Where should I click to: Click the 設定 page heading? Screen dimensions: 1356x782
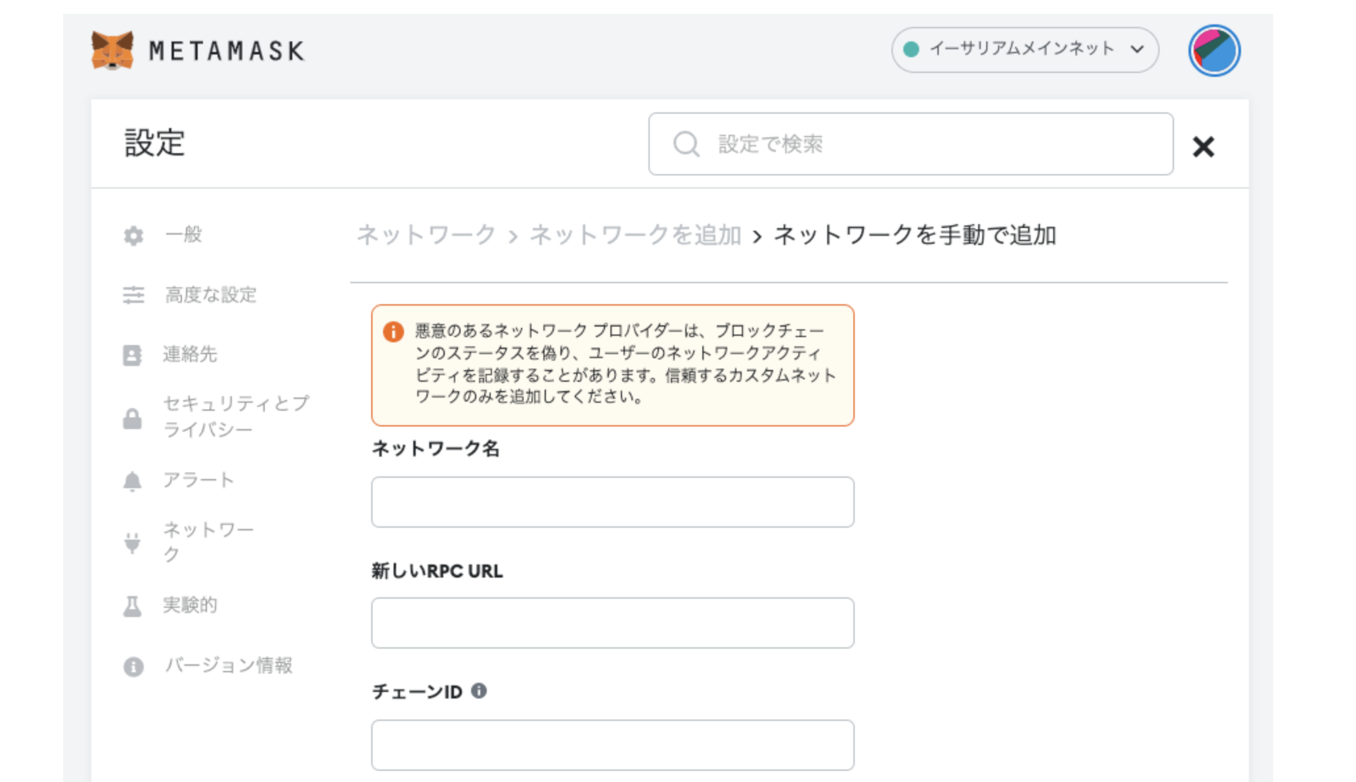tap(155, 143)
